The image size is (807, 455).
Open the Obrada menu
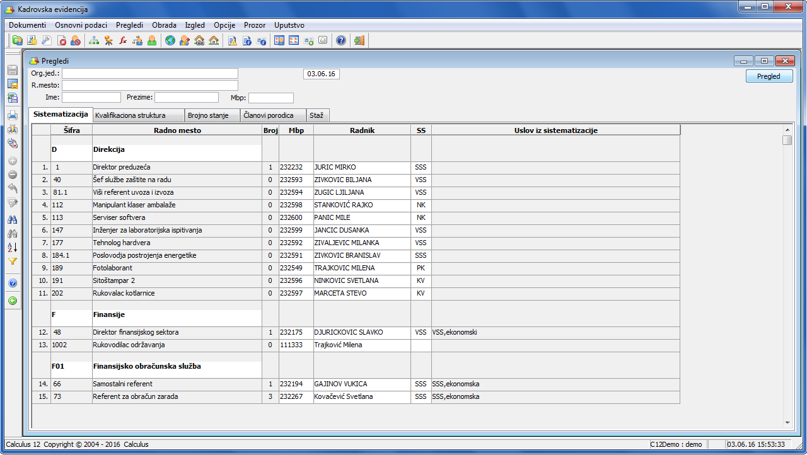tap(164, 25)
